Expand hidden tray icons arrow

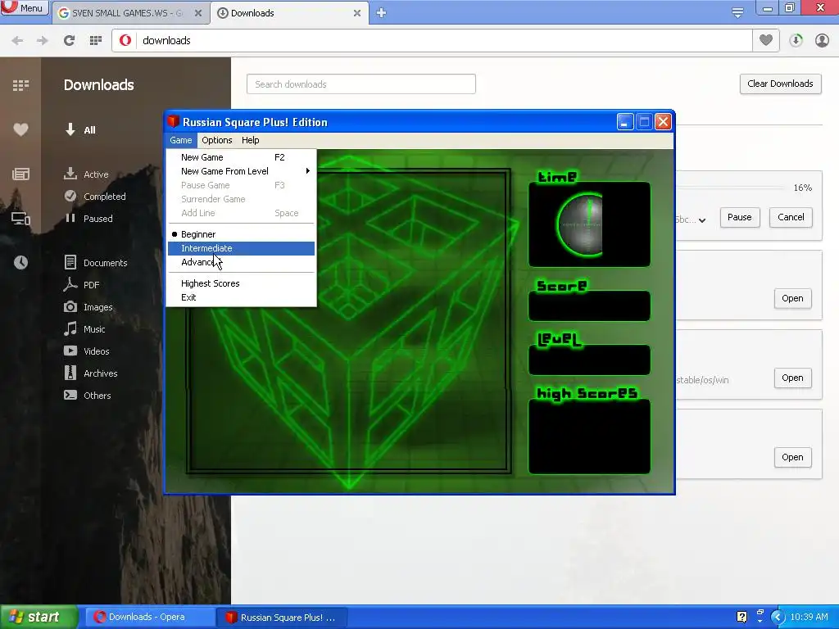(777, 618)
